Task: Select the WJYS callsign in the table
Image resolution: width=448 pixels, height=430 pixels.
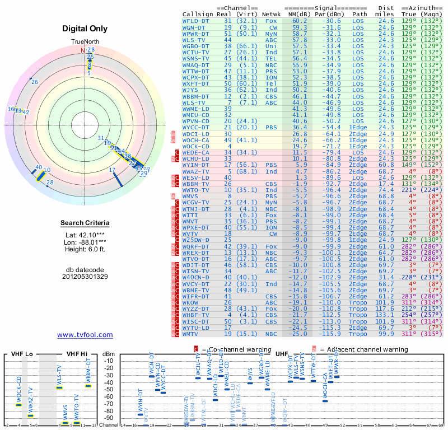Action: click(x=190, y=90)
